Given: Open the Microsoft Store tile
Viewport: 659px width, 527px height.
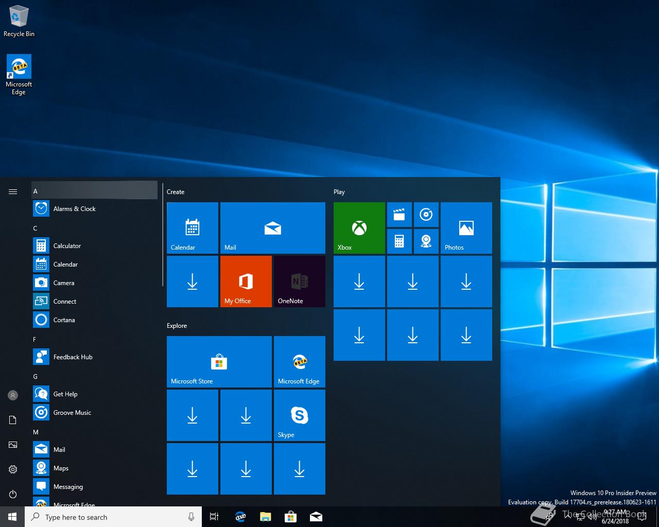Looking at the screenshot, I should click(x=219, y=362).
